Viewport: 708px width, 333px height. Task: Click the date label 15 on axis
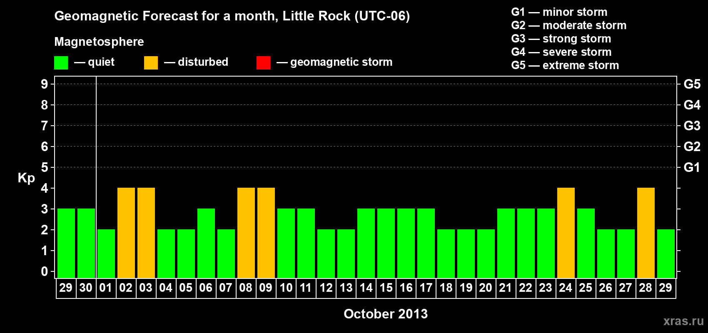click(386, 288)
